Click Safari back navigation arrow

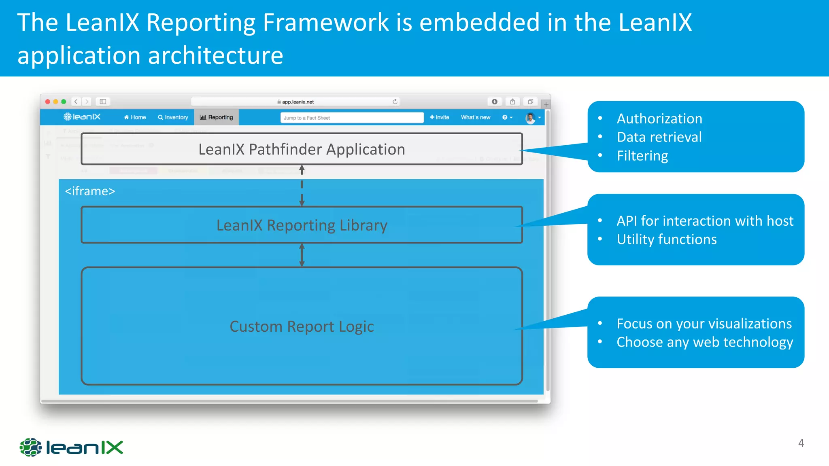point(76,102)
